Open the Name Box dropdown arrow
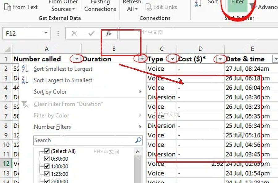278x183 pixels. coord(46,33)
